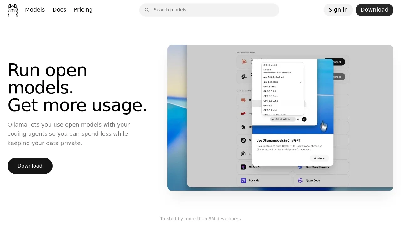The height and width of the screenshot is (225, 401).
Task: Click the "RECOMMENDED" section label
Action: click(246, 52)
